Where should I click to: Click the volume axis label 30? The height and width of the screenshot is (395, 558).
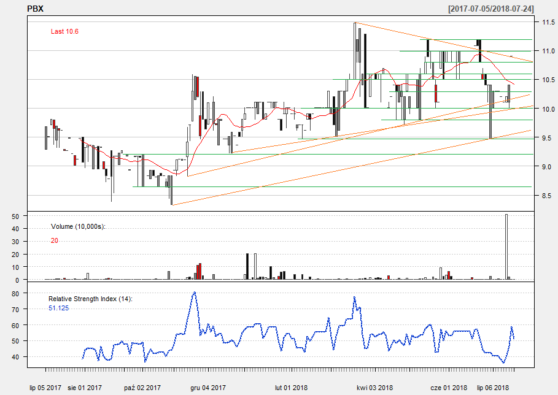pyautogui.click(x=15, y=242)
